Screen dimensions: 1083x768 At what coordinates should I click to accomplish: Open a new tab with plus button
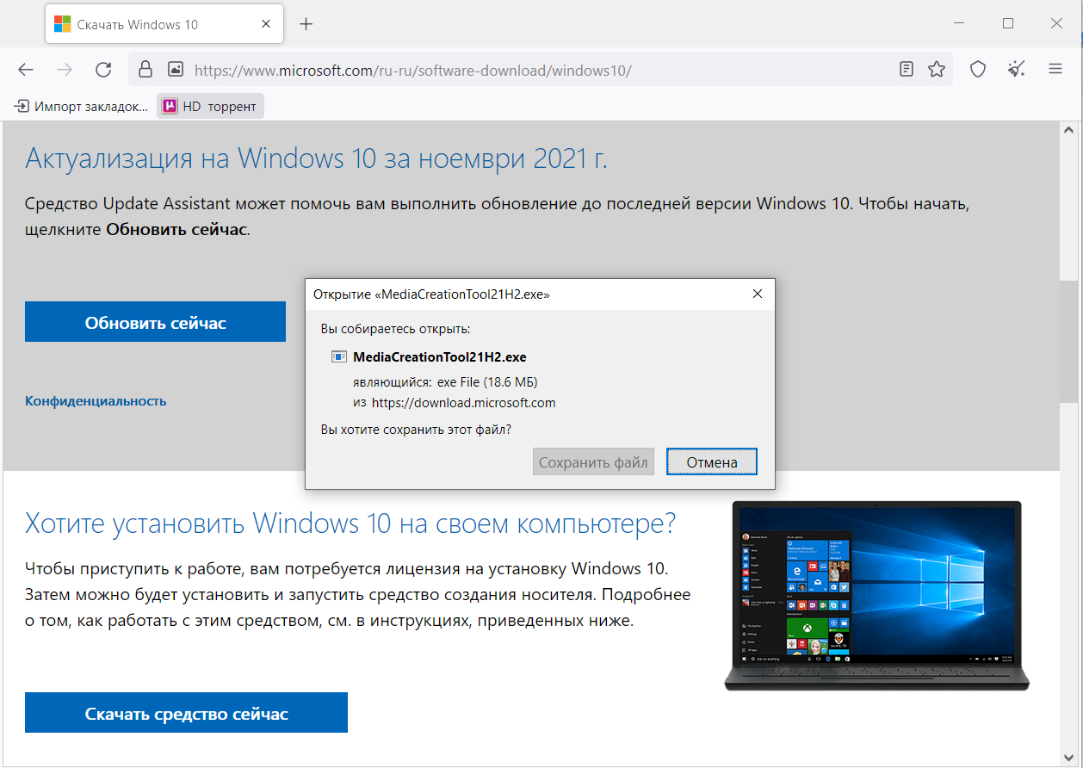coord(306,24)
